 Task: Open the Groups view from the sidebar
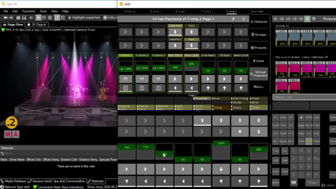[259, 35]
